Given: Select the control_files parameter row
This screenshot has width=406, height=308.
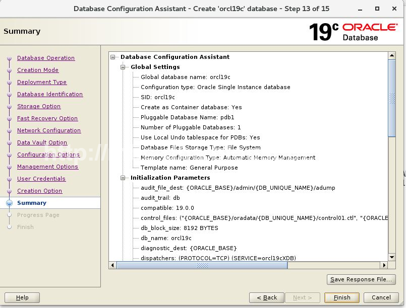Looking at the screenshot, I should tap(264, 218).
